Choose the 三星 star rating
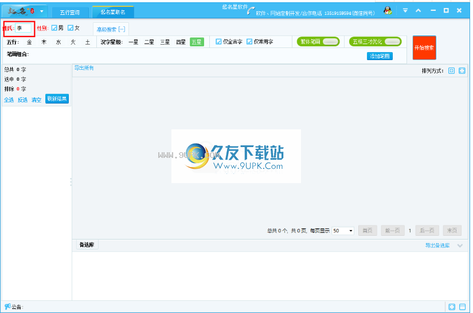The height and width of the screenshot is (313, 473). 165,42
